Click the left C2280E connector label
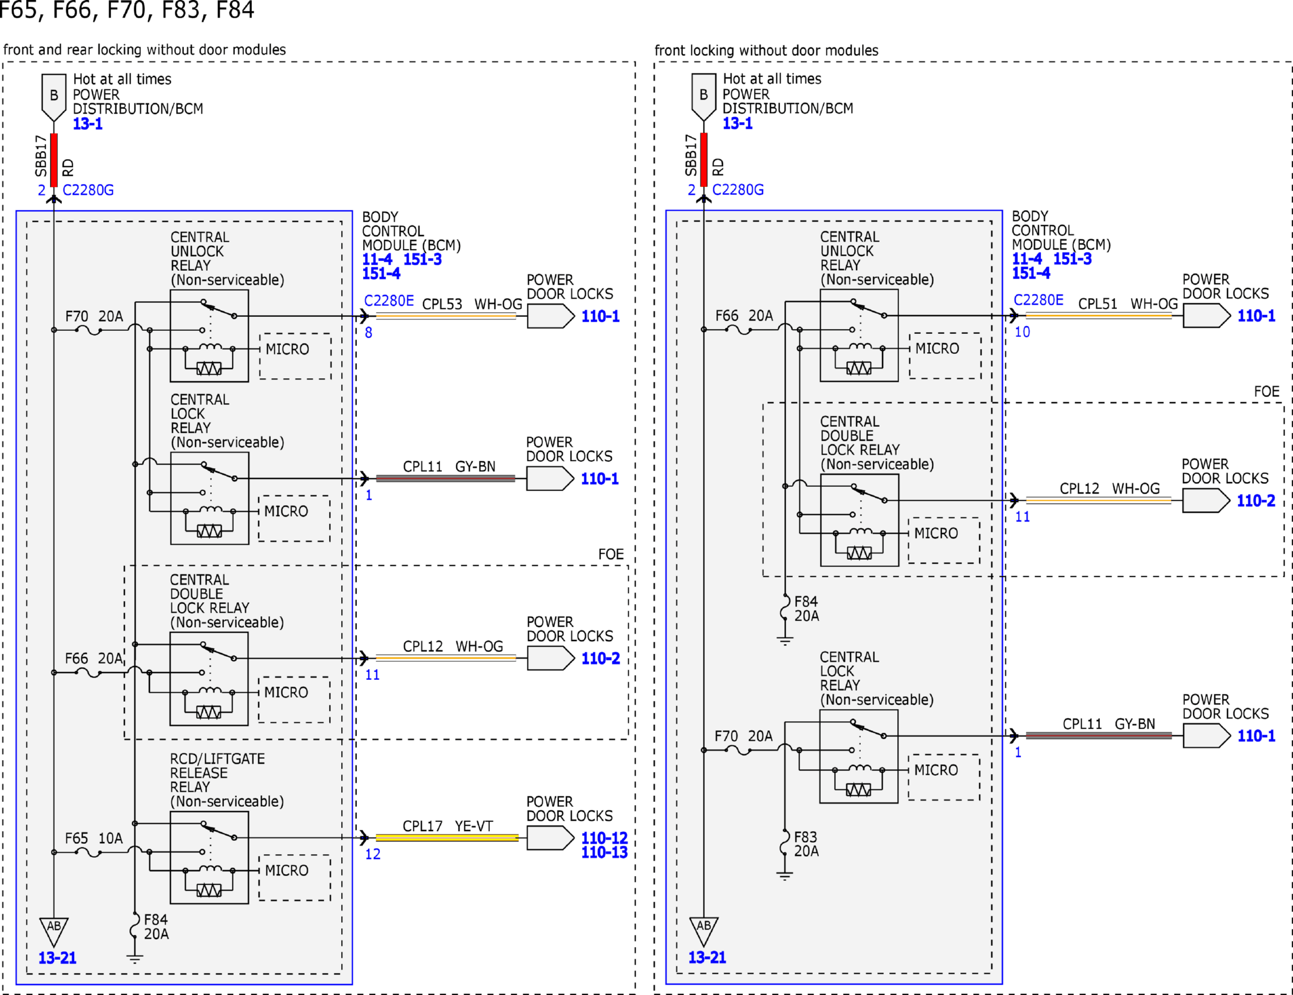Viewport: 1293px width, 995px height. 389,301
